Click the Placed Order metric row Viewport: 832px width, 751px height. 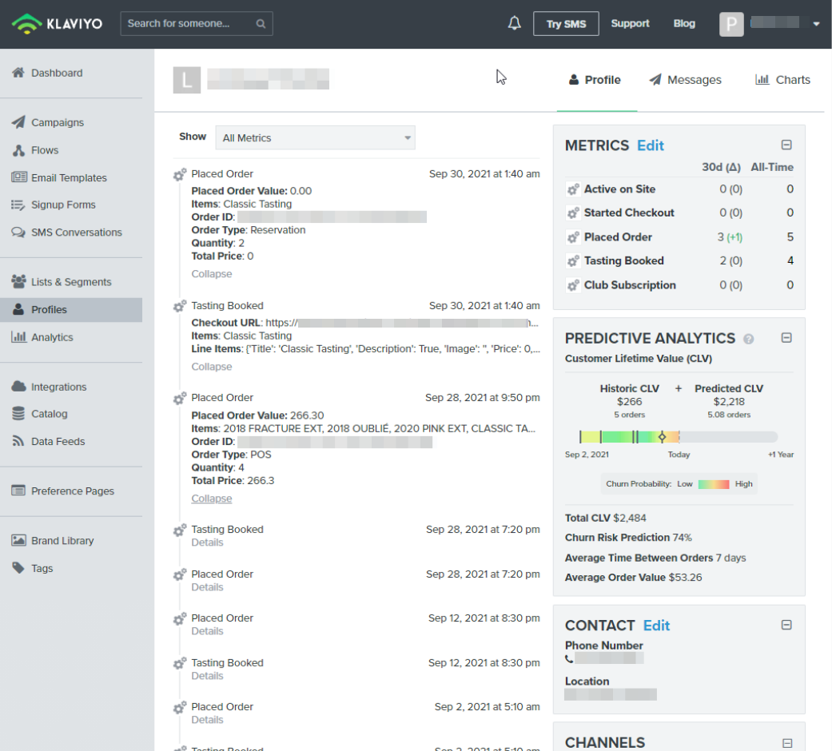[679, 237]
